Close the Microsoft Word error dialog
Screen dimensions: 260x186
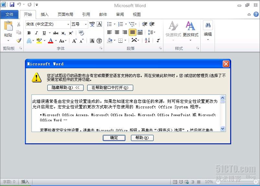coord(226,64)
